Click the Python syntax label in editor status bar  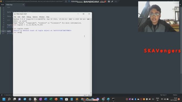point(175,95)
